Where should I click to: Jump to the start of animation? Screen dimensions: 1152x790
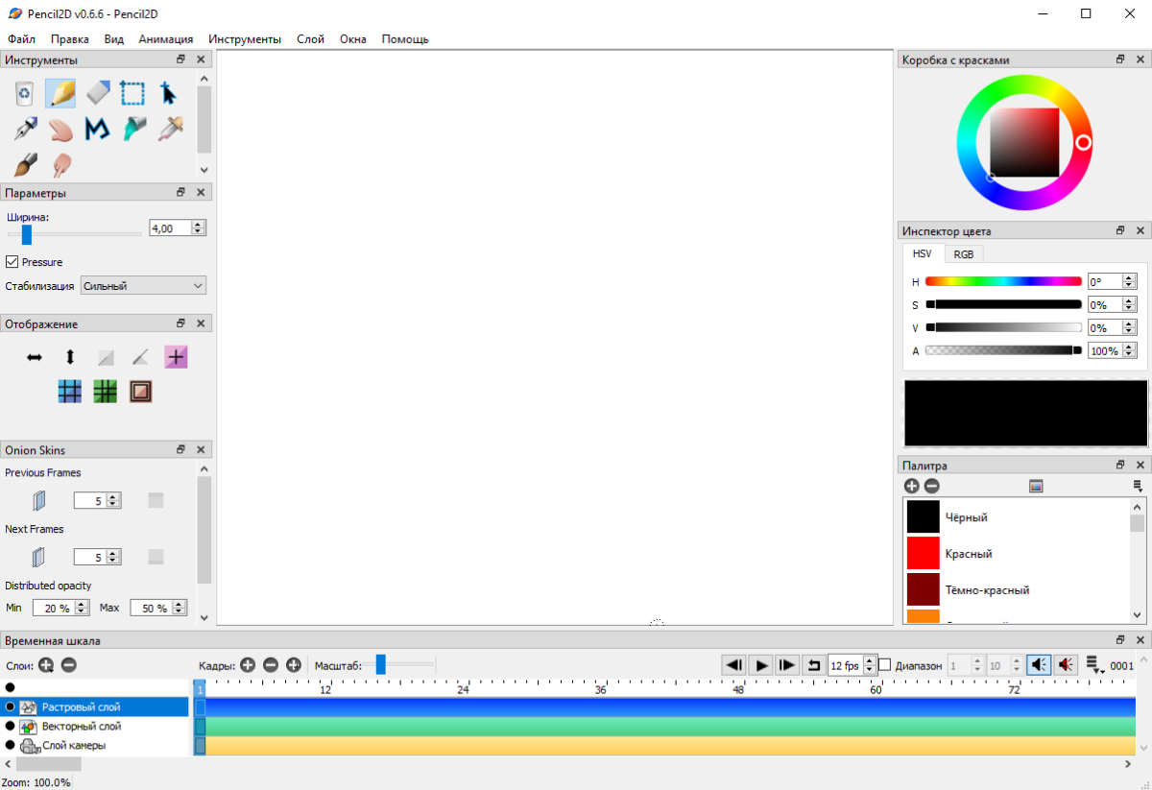point(734,664)
